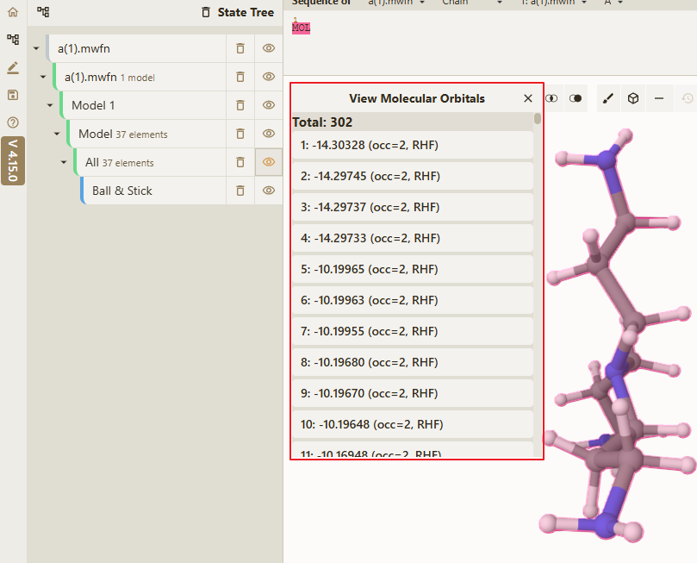Screen dimensions: 697x563
Task: Open the help question mark icon
Action: pyautogui.click(x=13, y=122)
